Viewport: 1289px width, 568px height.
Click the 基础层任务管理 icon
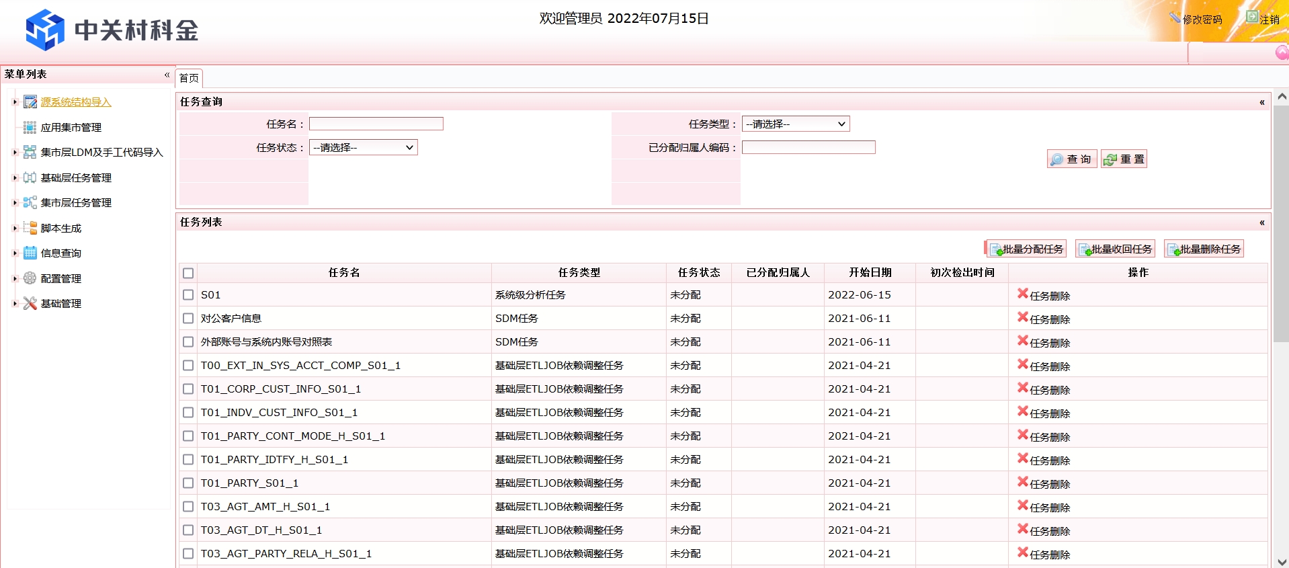pos(30,177)
